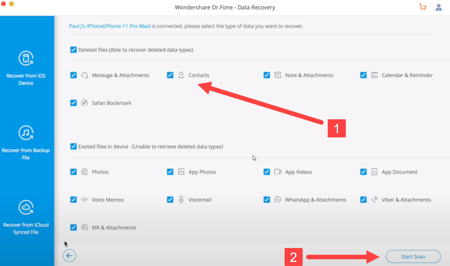Image resolution: width=450 pixels, height=266 pixels.
Task: Toggle the Message & Attachments checkbox
Action: 73,75
